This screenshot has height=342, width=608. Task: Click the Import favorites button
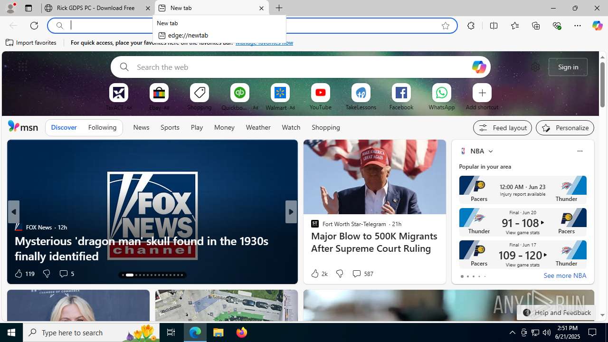point(31,43)
